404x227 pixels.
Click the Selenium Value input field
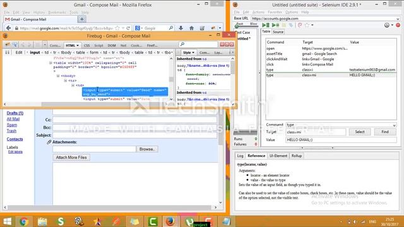tap(341, 140)
